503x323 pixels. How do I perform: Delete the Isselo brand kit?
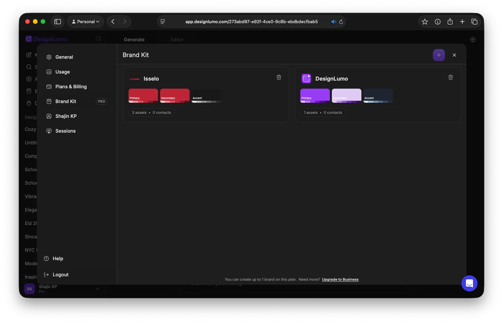pyautogui.click(x=279, y=77)
